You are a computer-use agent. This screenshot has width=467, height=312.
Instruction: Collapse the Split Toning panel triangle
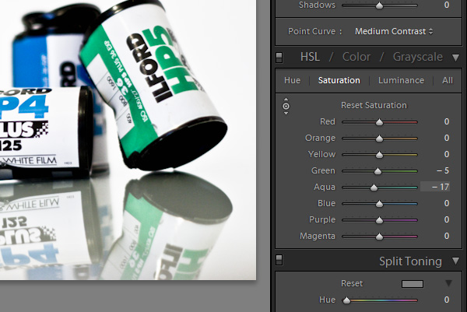tap(455, 261)
